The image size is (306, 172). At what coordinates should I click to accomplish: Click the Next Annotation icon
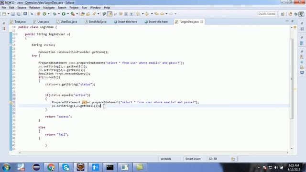[138, 14]
